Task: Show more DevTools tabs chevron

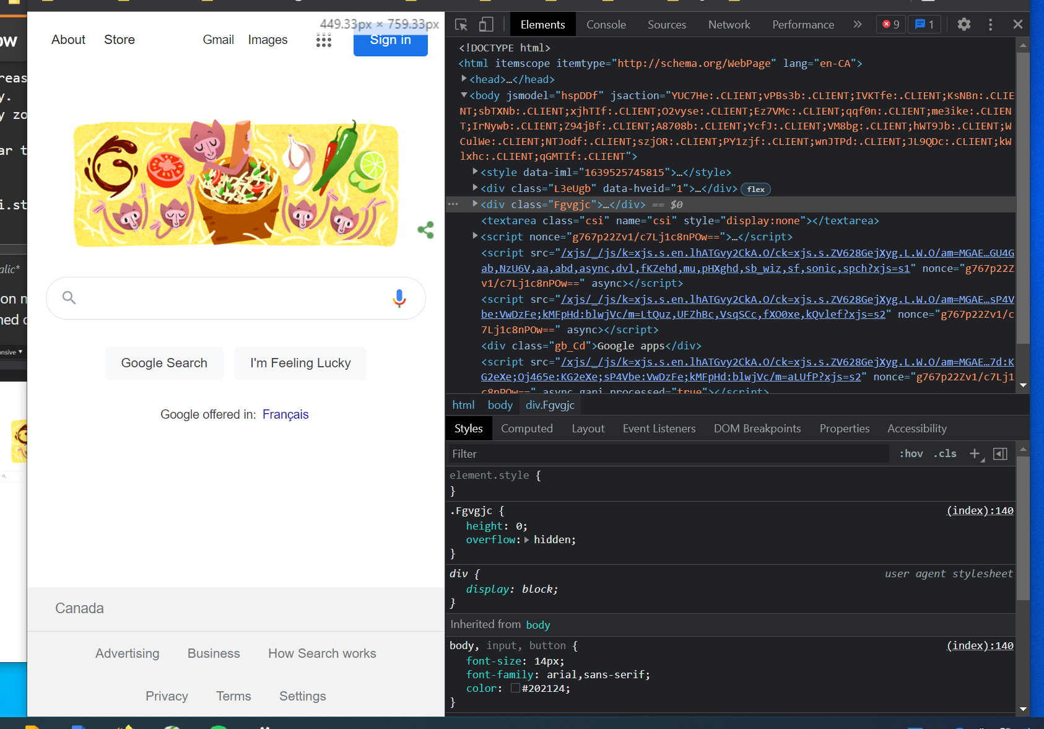Action: tap(858, 25)
